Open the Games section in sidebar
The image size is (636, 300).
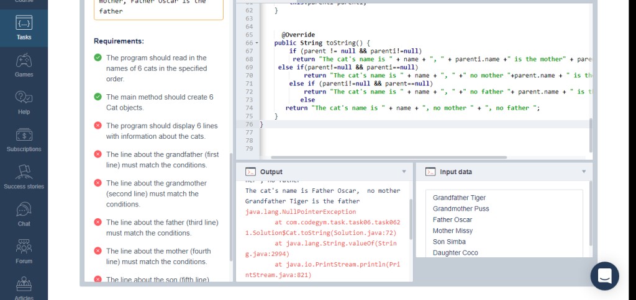[x=24, y=65]
